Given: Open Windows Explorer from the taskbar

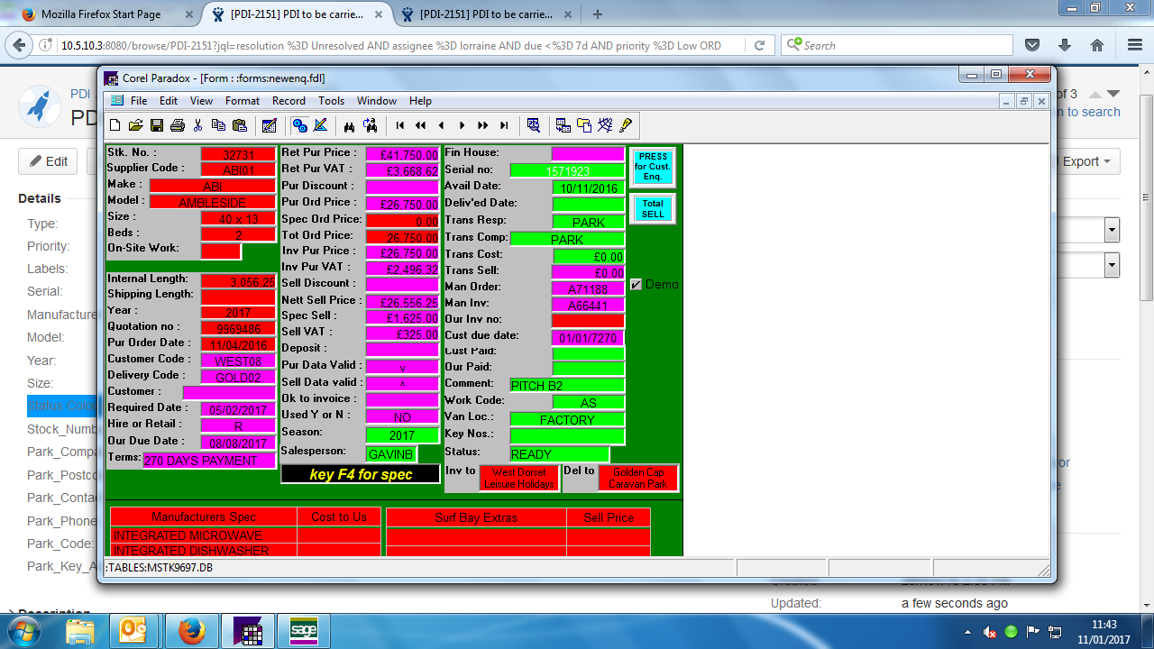Looking at the screenshot, I should (79, 632).
